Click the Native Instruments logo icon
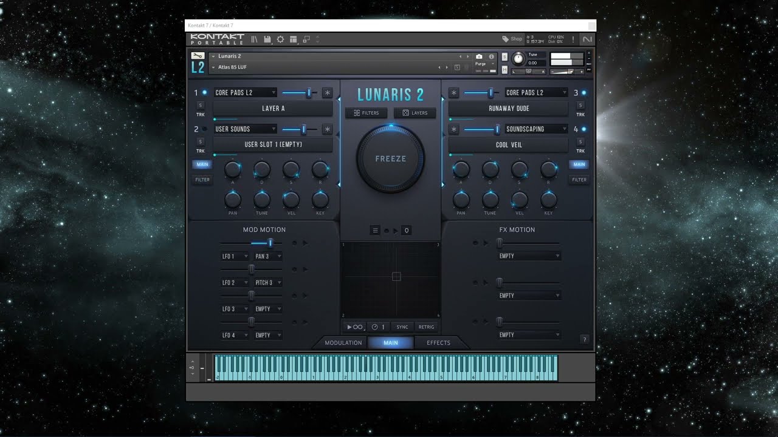Viewport: 778px width, 437px height. pyautogui.click(x=587, y=39)
